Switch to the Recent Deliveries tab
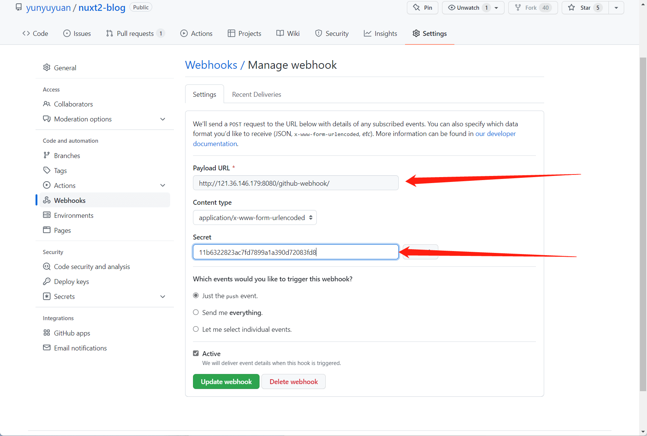 (x=256, y=94)
